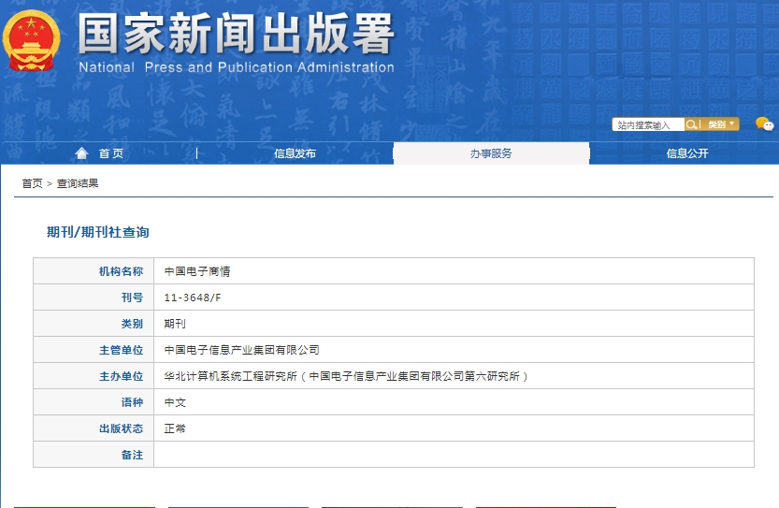Image resolution: width=779 pixels, height=508 pixels.
Task: Select the 办事服务 navigation tab
Action: click(491, 153)
